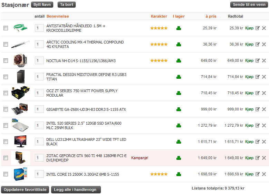Delete Arctic Cooling MX-4 with X icon
Viewport: 269px width, 194px height.
pos(264,44)
